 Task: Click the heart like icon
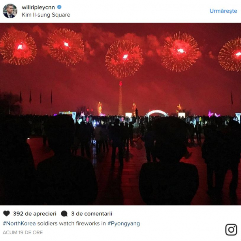click(x=6, y=214)
